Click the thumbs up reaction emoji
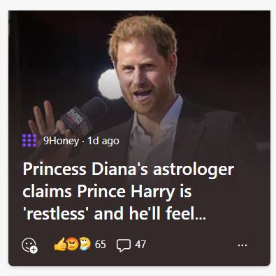Viewport: 276px width, 276px height. pos(60,244)
